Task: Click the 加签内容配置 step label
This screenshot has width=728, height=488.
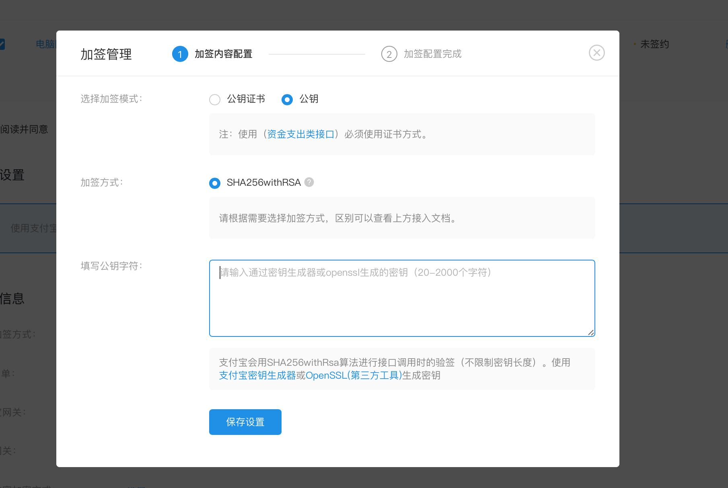Action: coord(223,53)
